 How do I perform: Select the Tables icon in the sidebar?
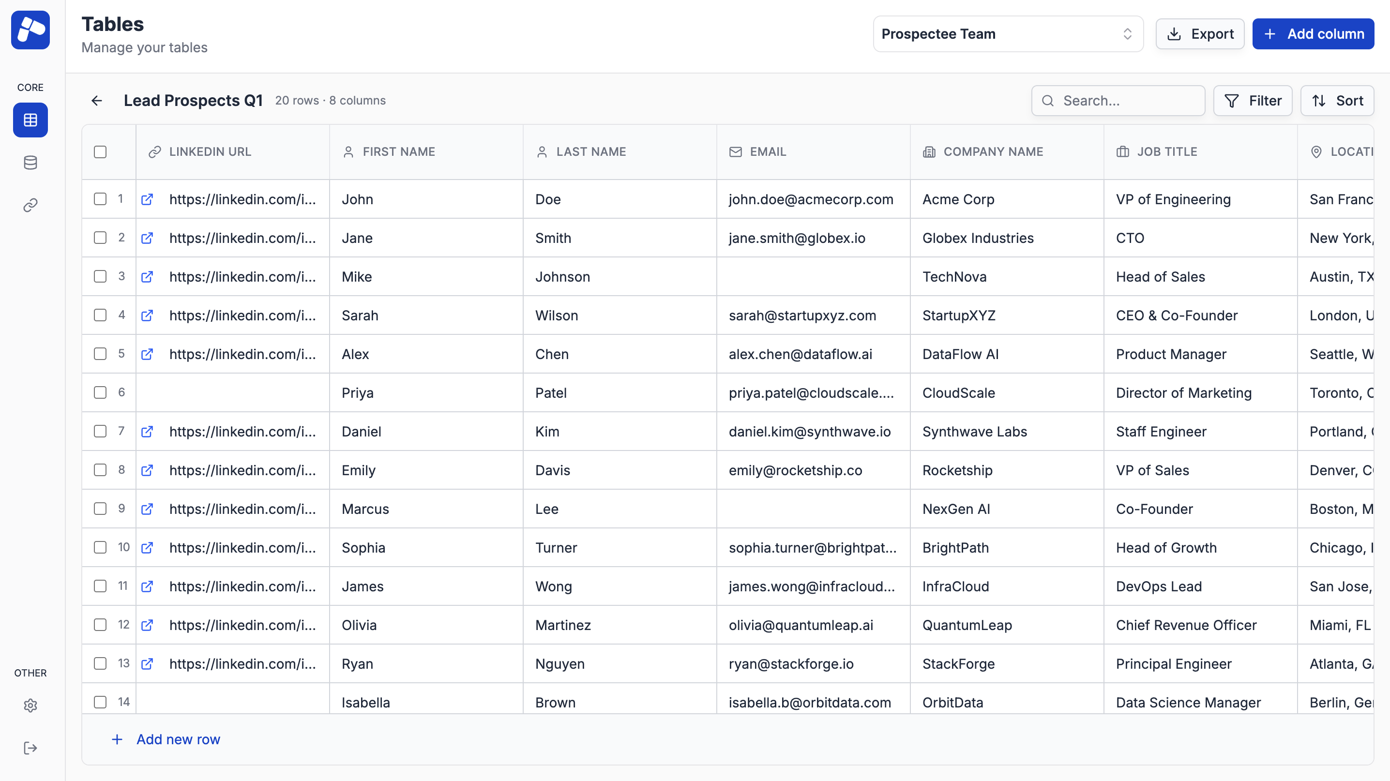tap(30, 120)
